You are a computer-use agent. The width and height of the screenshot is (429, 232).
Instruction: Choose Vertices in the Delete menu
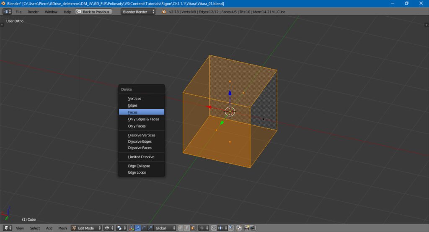click(x=142, y=98)
